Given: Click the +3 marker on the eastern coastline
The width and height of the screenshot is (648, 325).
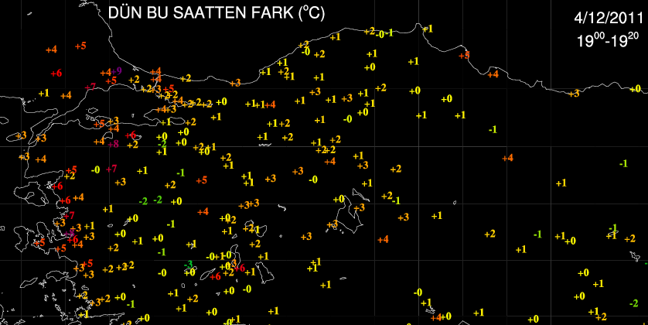Looking at the screenshot, I should pyautogui.click(x=573, y=94).
